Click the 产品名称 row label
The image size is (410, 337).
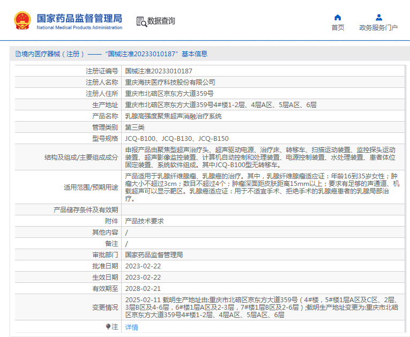click(x=105, y=116)
